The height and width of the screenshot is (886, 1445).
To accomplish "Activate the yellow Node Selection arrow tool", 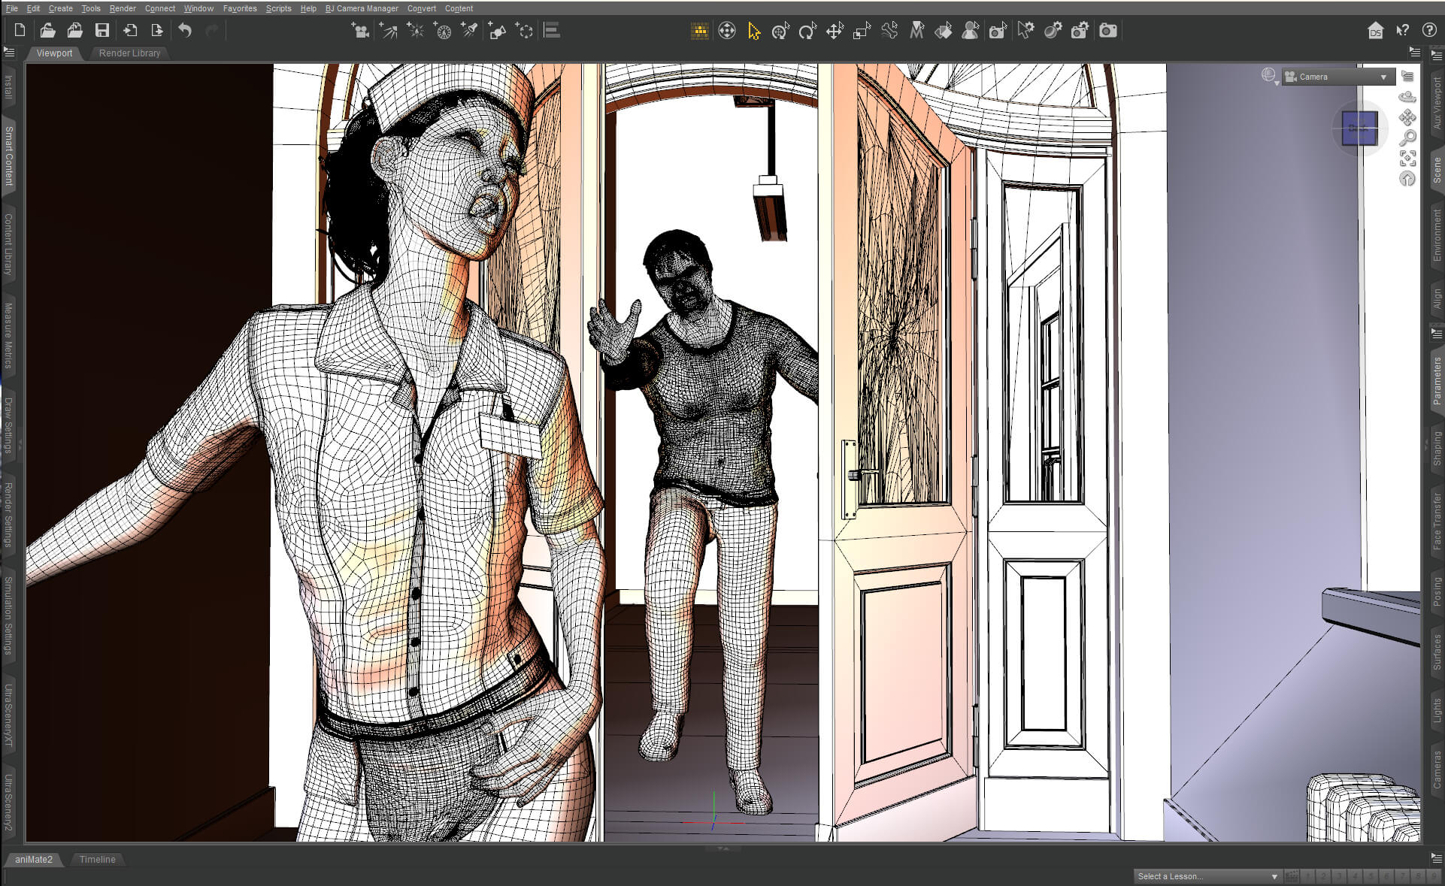I will [754, 31].
